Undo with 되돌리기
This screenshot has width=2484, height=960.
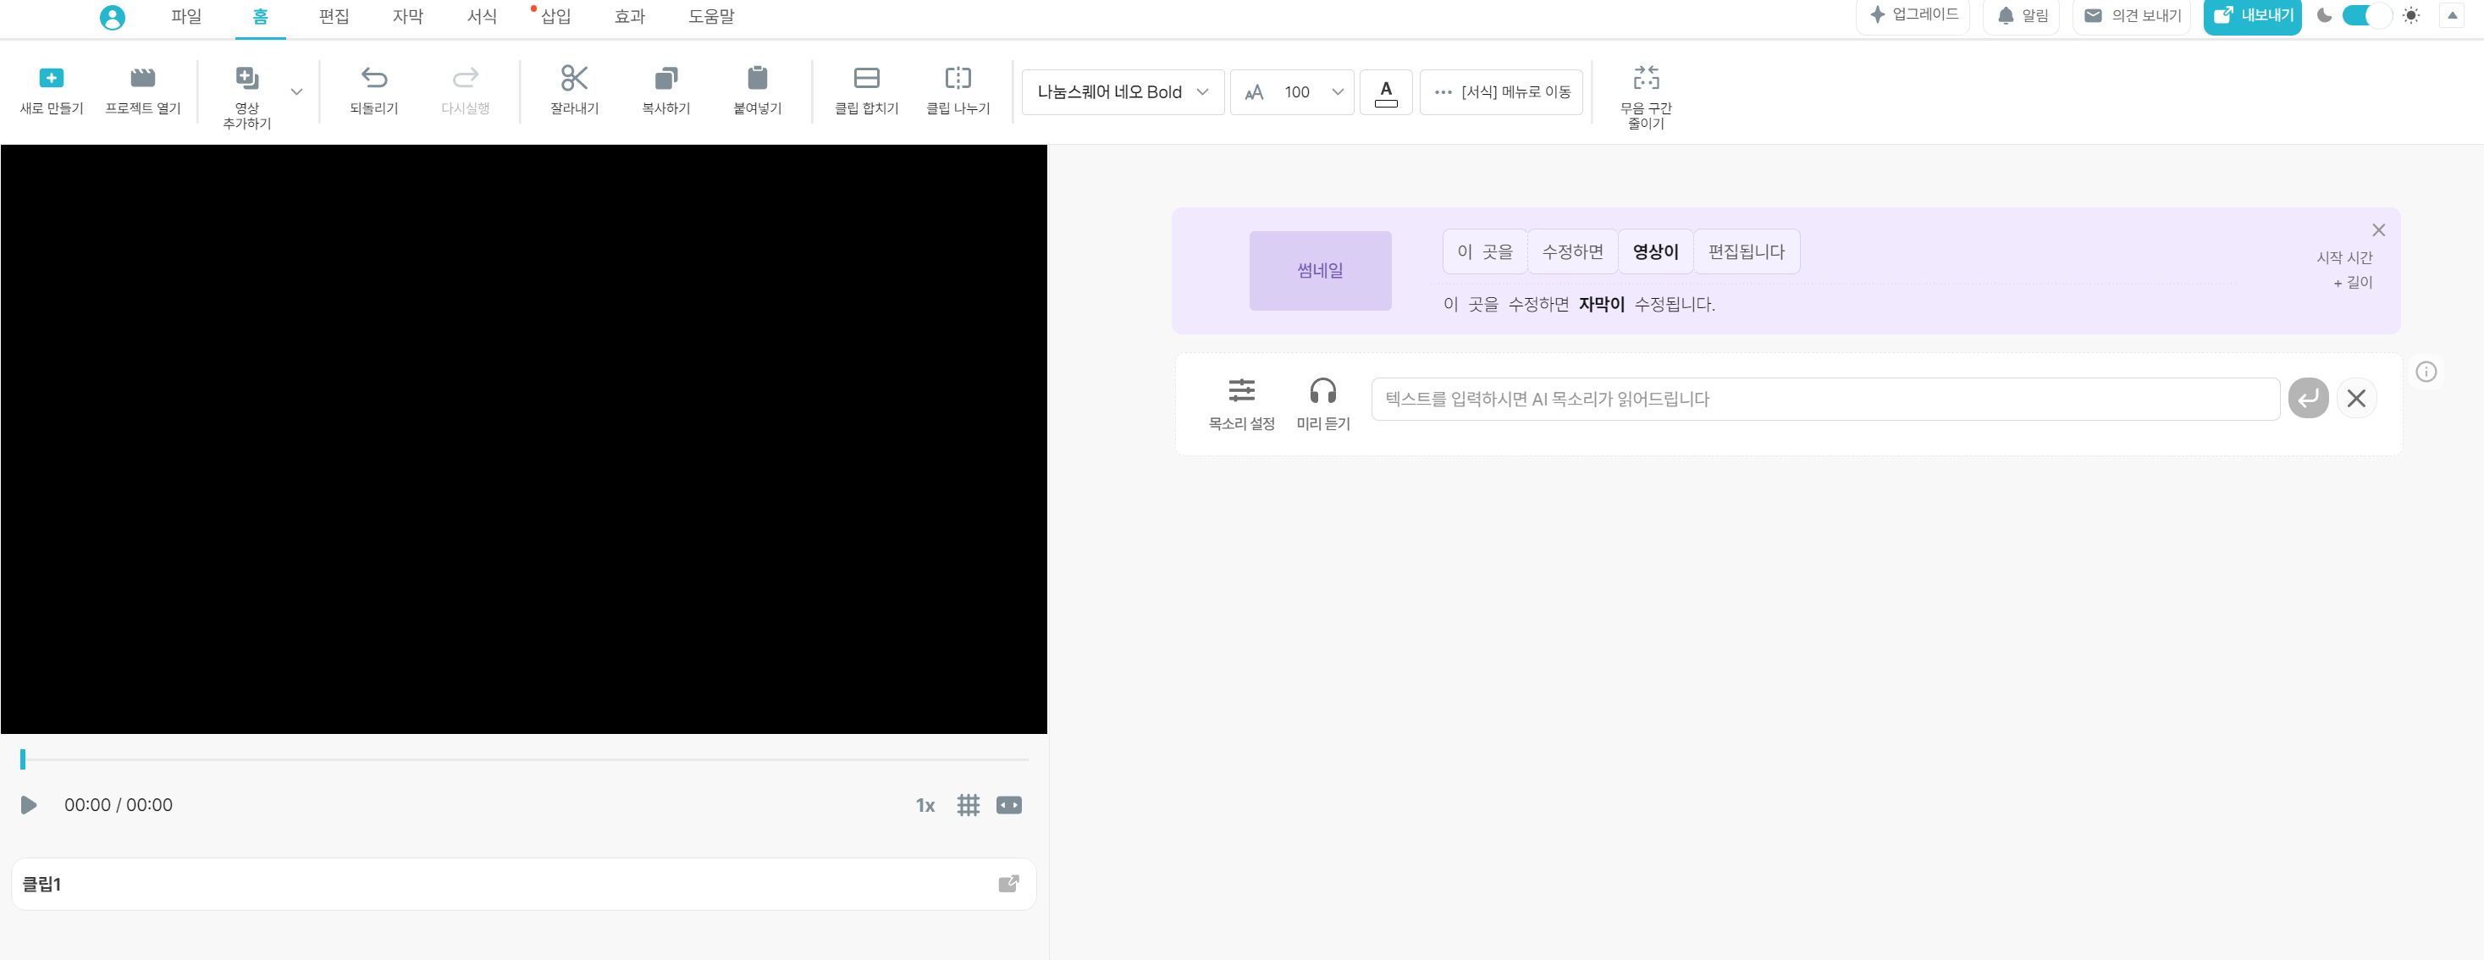pos(374,91)
